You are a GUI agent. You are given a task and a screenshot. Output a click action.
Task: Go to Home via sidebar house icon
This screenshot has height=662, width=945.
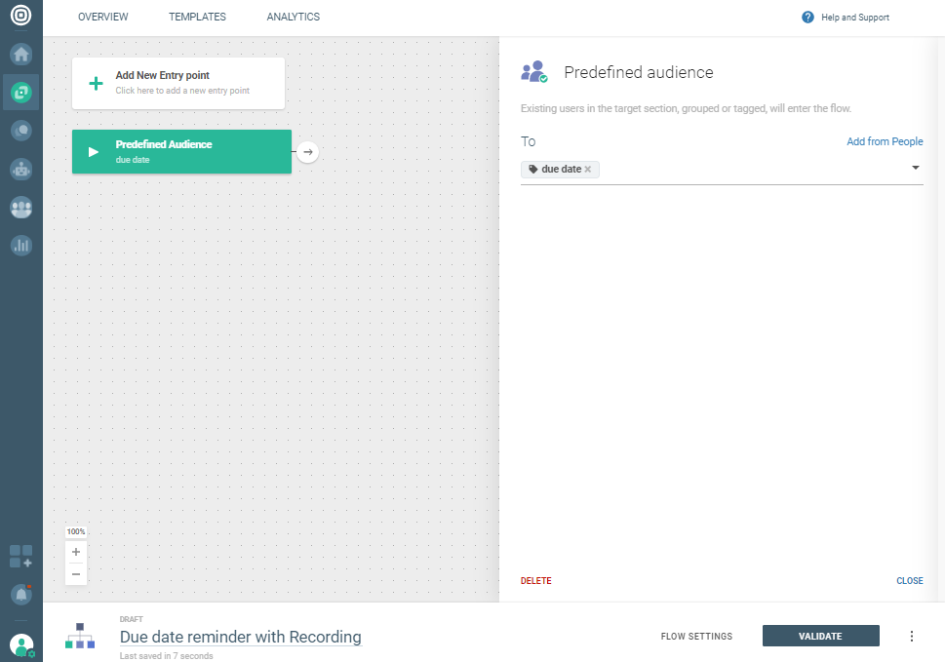tap(21, 55)
